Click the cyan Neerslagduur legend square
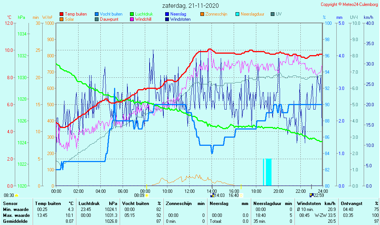This screenshot has width=380, height=225. tap(237, 14)
